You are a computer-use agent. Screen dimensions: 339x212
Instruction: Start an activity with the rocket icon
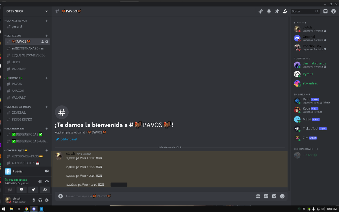click(33, 190)
